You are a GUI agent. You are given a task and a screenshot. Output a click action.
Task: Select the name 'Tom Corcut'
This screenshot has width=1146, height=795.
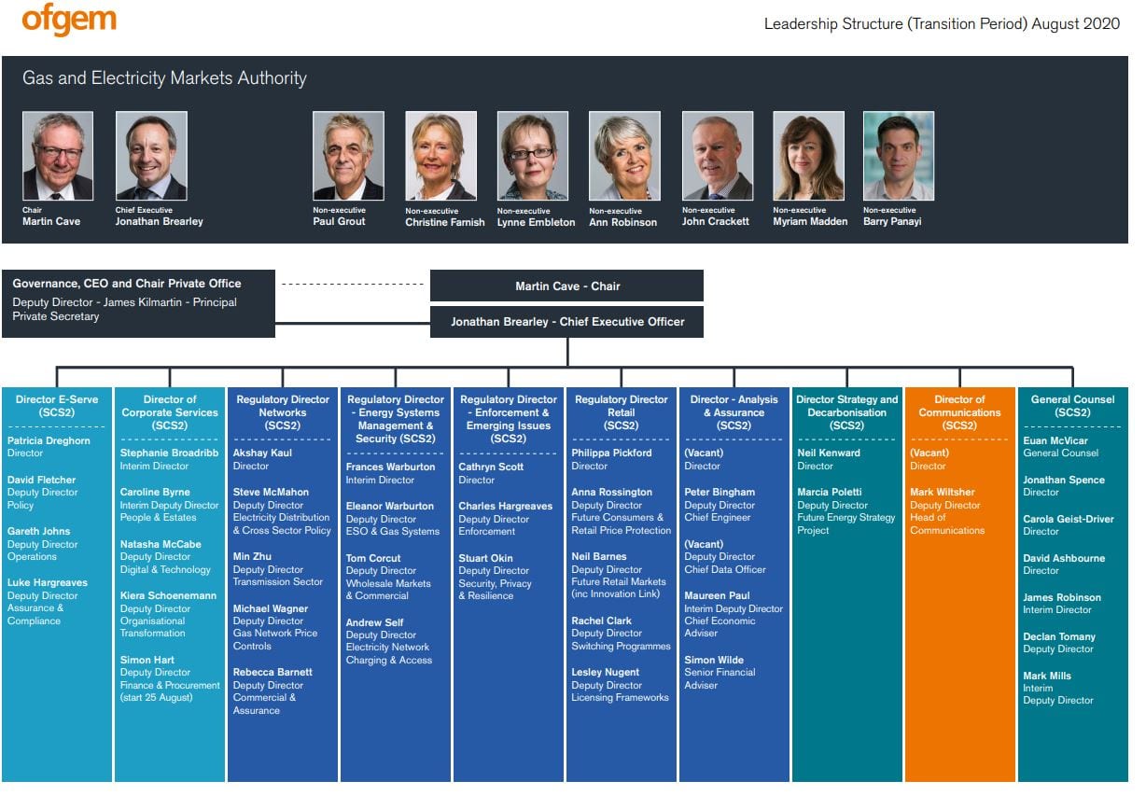(x=373, y=558)
